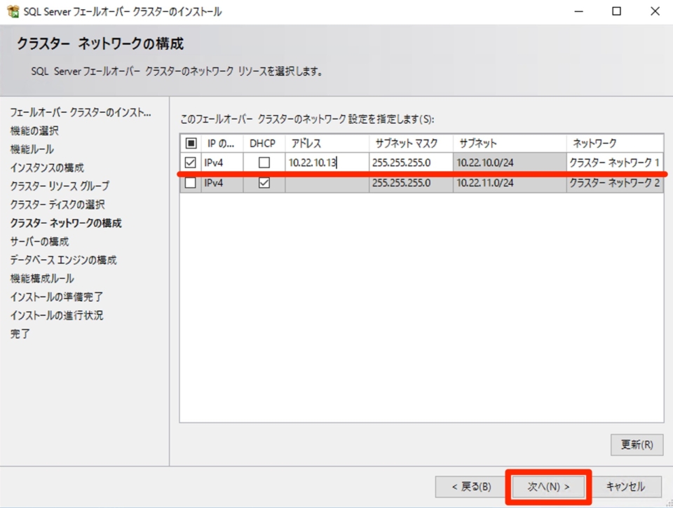
Task: Select the インストールの進行状況 step
Action: click(x=57, y=315)
